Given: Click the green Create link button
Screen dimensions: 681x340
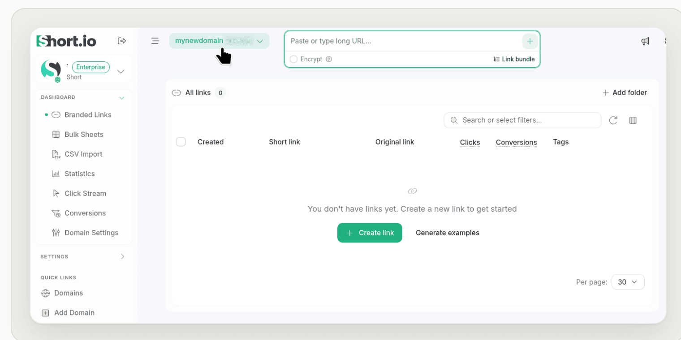Looking at the screenshot, I should point(370,233).
